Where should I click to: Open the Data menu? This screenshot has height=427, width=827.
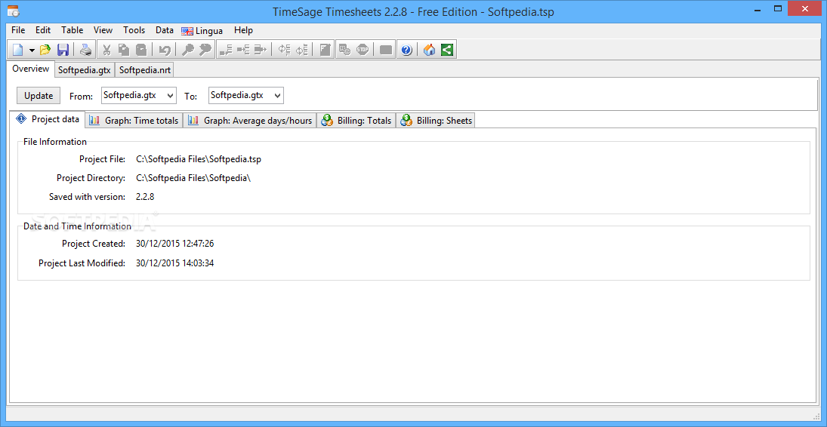[x=165, y=30]
